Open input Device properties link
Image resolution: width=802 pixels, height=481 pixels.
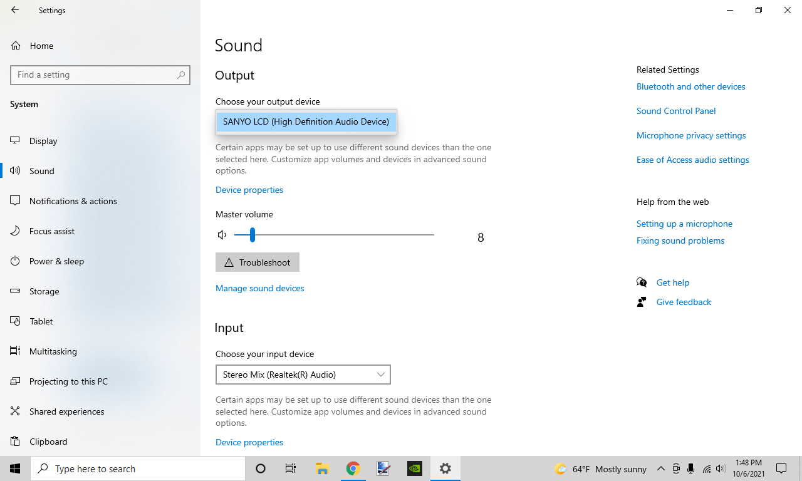(249, 442)
